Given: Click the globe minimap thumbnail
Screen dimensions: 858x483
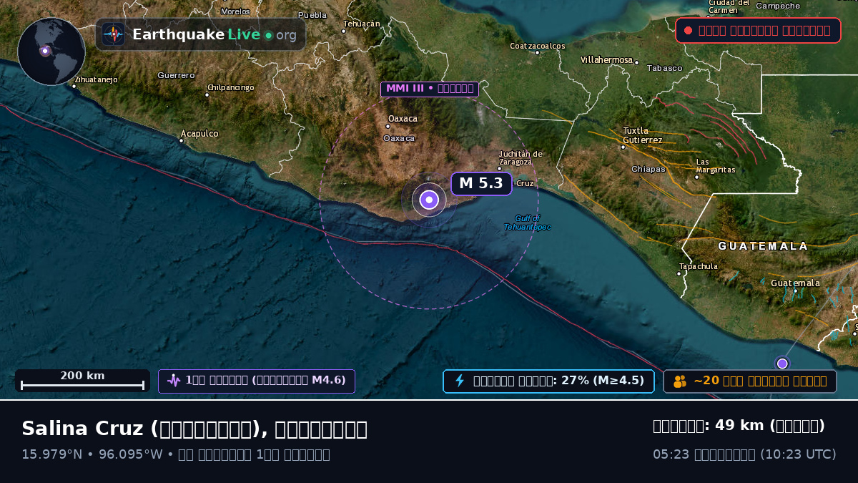Looking at the screenshot, I should tap(51, 52).
